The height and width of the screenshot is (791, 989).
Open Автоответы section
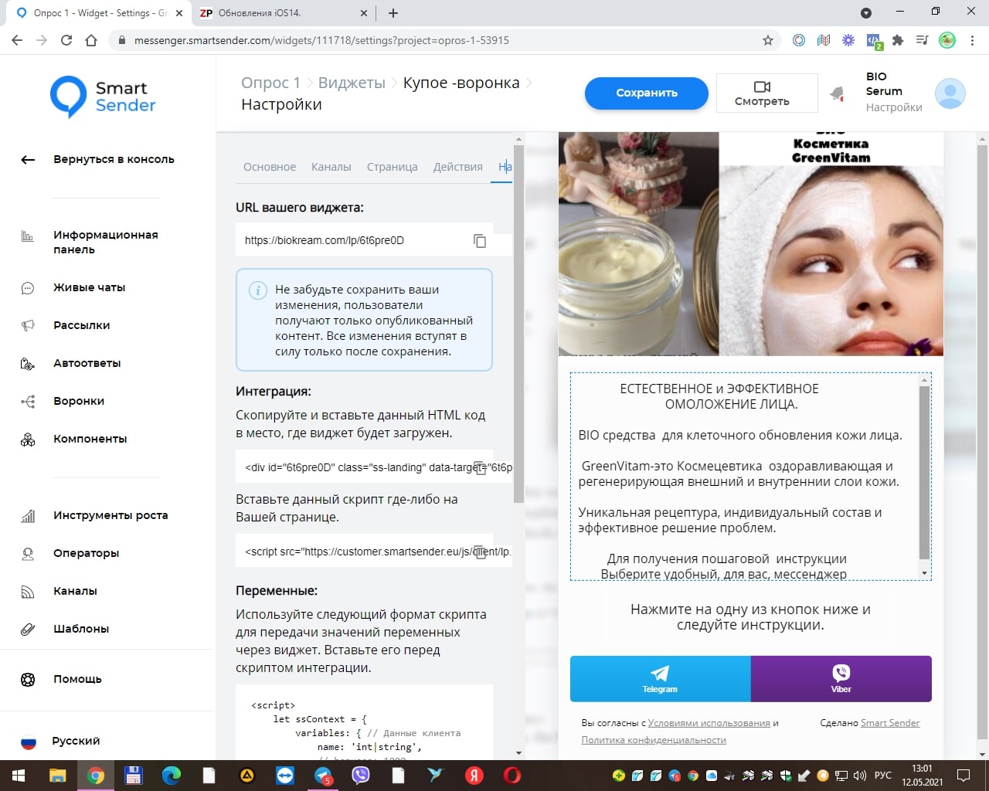click(x=87, y=363)
